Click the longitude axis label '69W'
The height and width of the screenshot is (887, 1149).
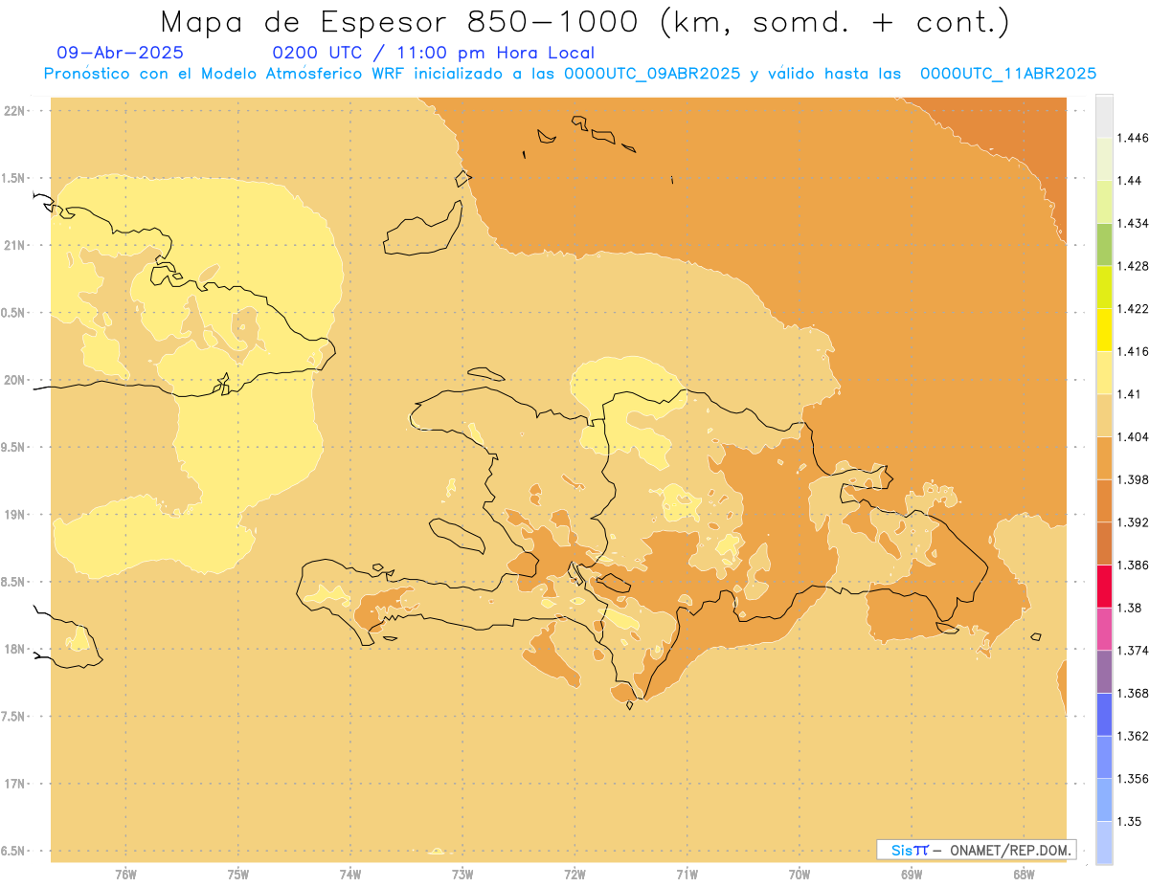[x=912, y=874]
